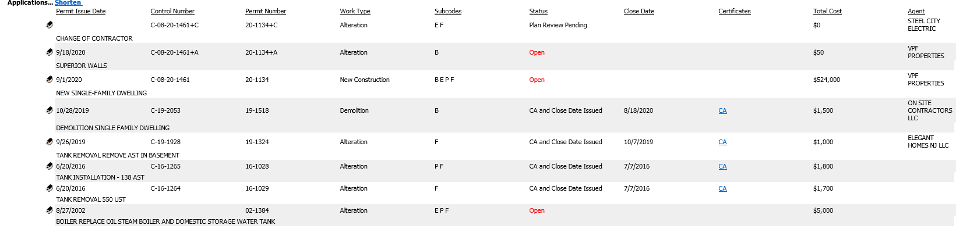Viewport: 956px width, 229px height.
Task: Sort by Status column header
Action: pos(538,12)
